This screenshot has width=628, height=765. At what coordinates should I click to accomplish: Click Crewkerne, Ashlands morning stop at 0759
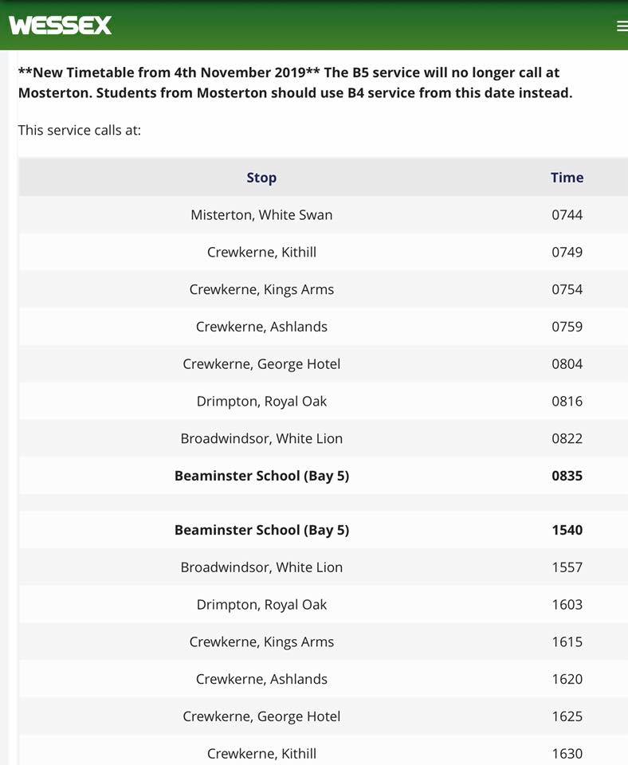tap(261, 327)
